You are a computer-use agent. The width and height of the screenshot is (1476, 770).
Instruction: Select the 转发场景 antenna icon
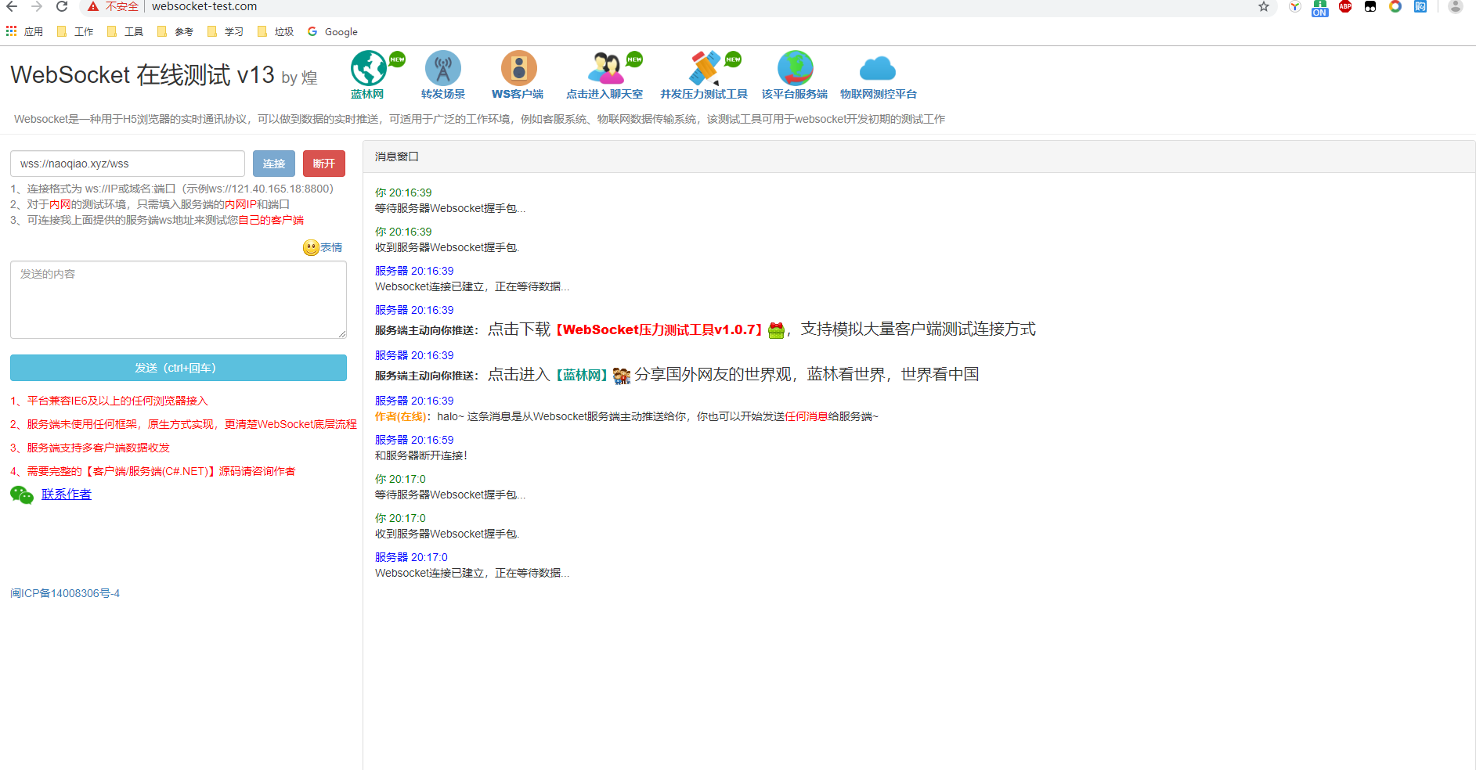pos(442,68)
